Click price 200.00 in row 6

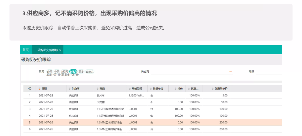pyautogui.click(x=223, y=129)
